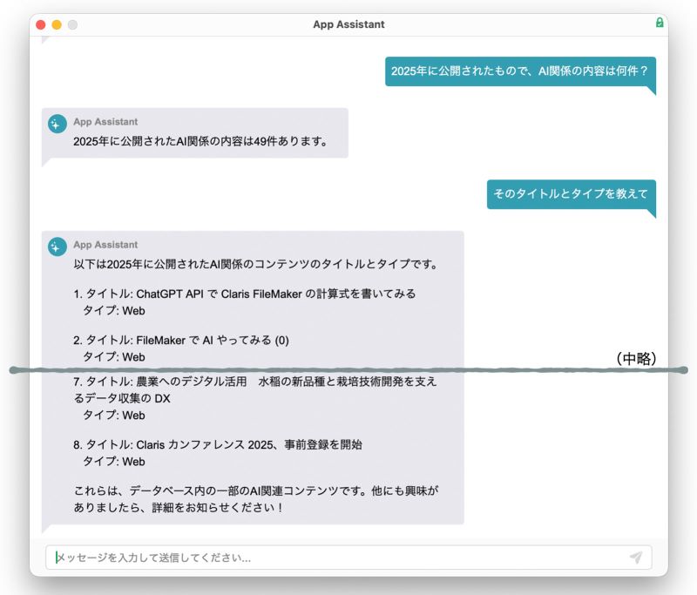Minimize the window with the yellow button

pos(57,25)
